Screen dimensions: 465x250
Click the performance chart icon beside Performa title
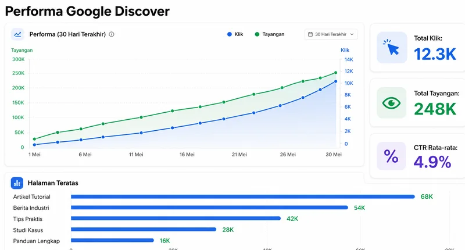[17, 34]
